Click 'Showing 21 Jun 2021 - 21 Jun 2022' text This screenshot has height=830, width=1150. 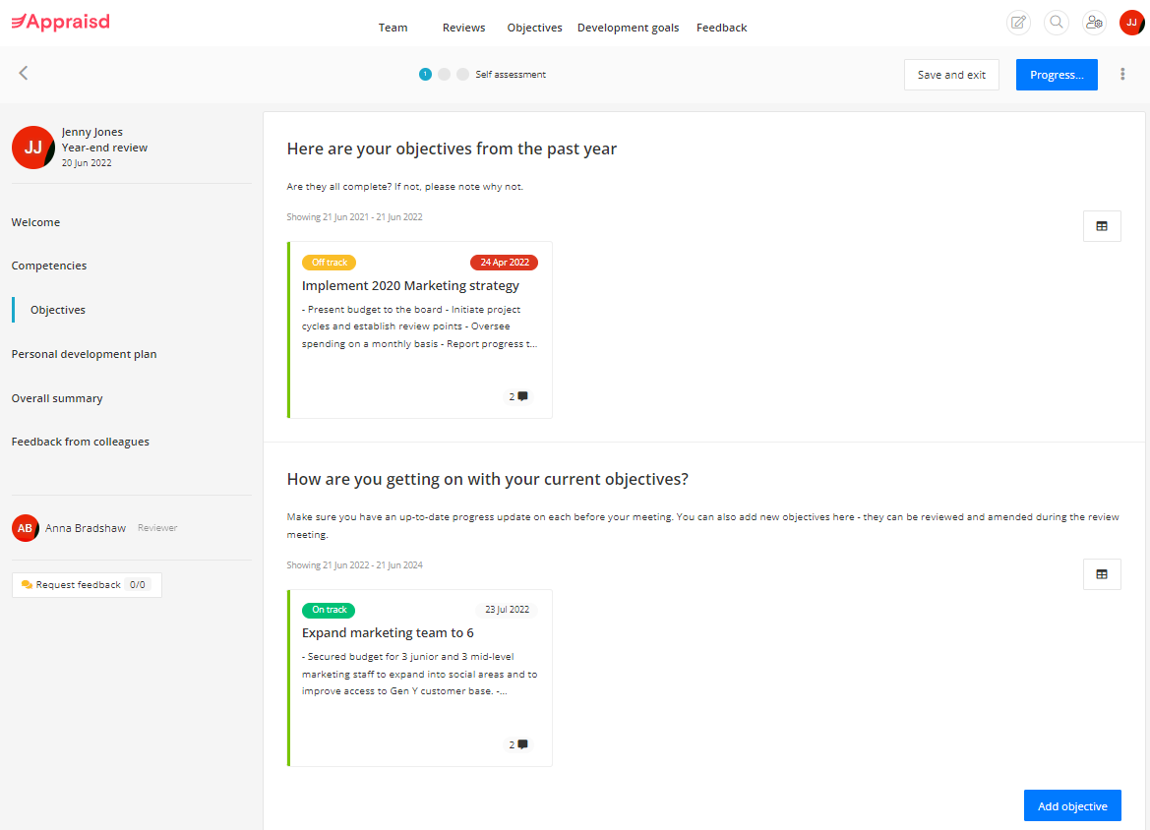(354, 217)
